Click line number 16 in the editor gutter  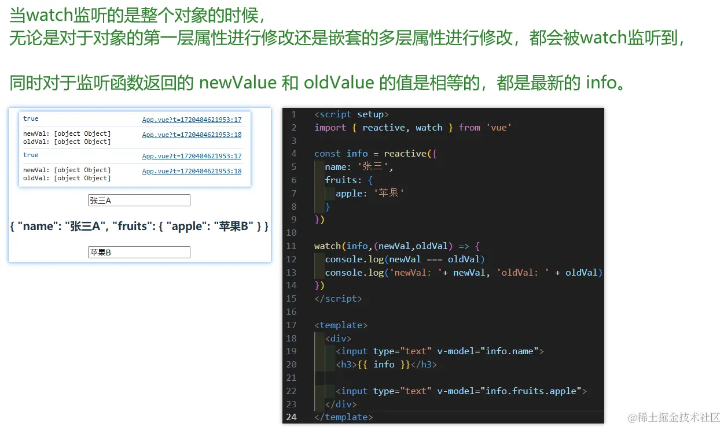291,312
